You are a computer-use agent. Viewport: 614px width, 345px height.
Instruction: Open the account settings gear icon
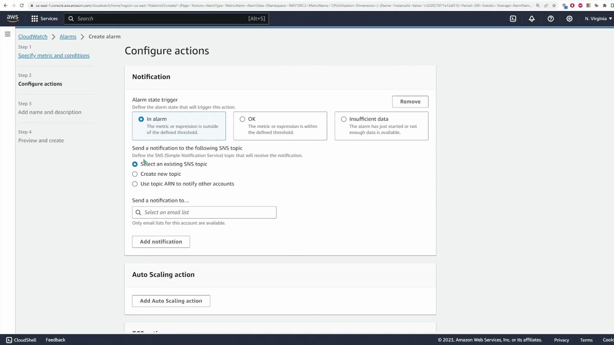coord(570,19)
